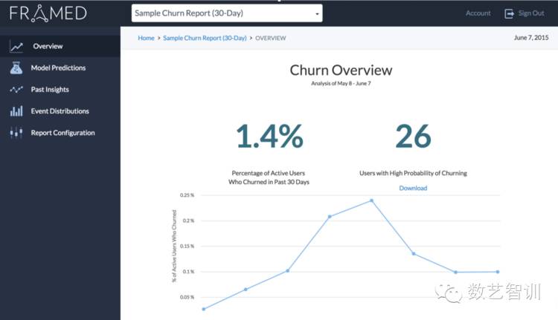Click the Model Predictions flask icon
The image size is (558, 320).
[16, 68]
